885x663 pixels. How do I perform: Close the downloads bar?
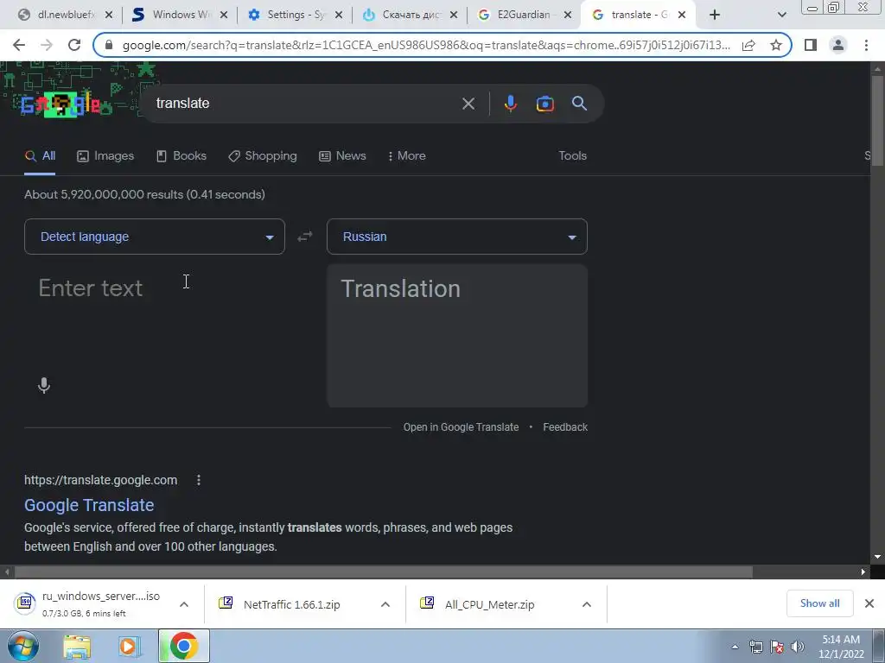tap(869, 603)
